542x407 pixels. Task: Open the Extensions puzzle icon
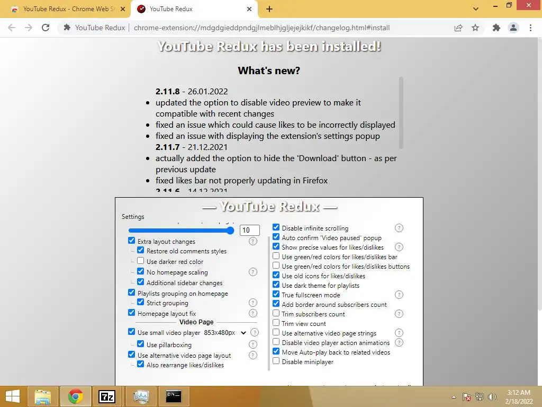coord(496,28)
